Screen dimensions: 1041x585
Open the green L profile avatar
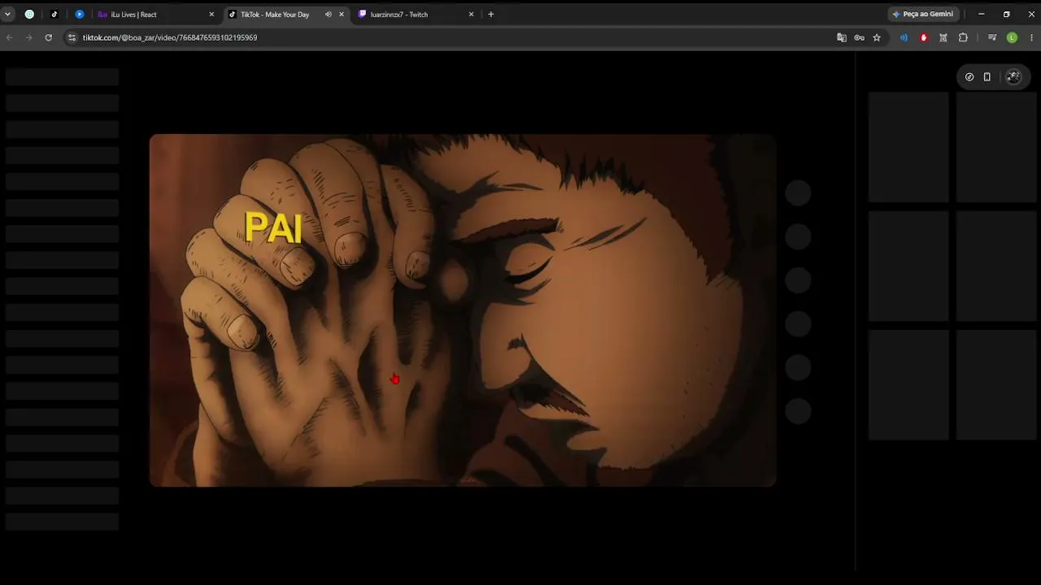(1012, 37)
